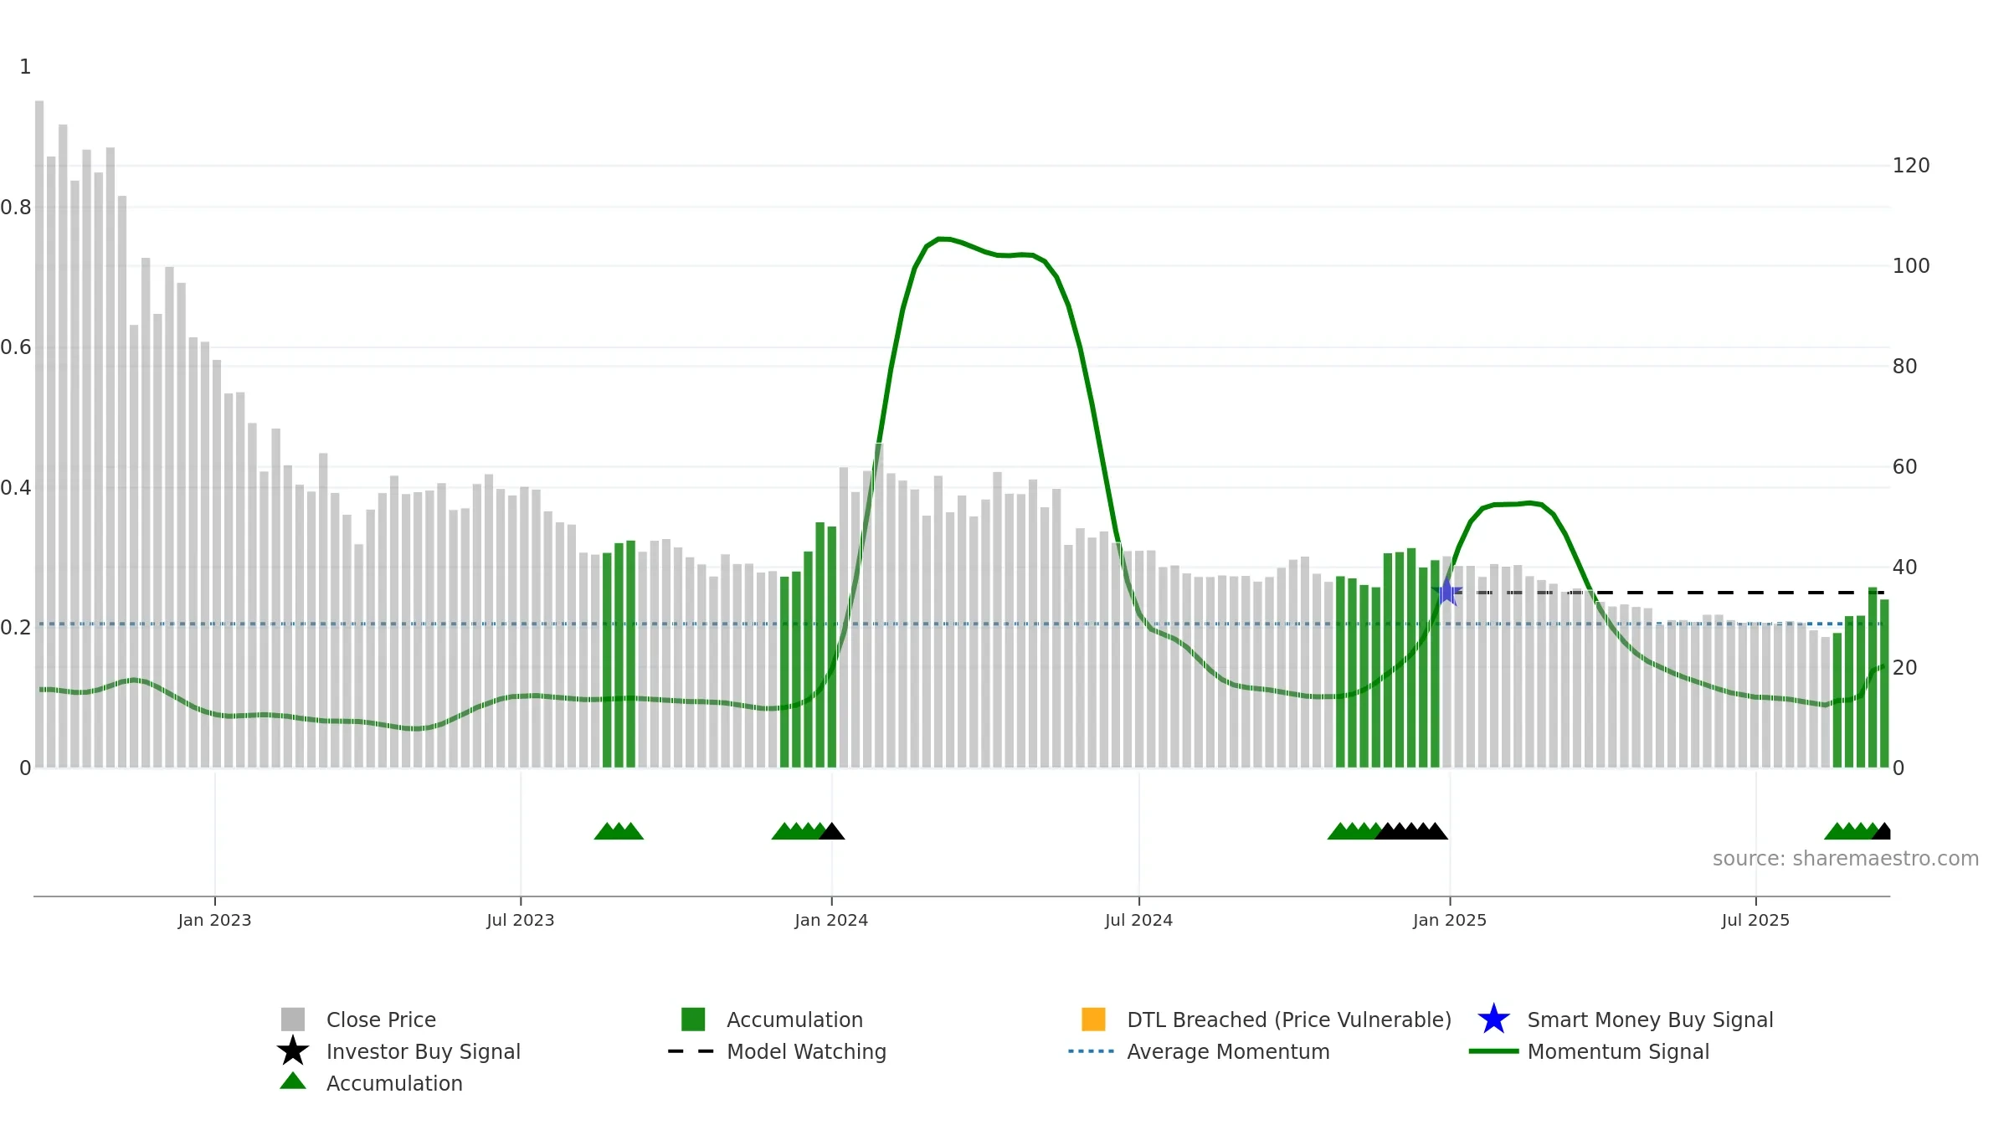Screen dimensions: 2009x1130
Task: Click the Smart Money Buy Signal label
Action: pyautogui.click(x=1650, y=1020)
